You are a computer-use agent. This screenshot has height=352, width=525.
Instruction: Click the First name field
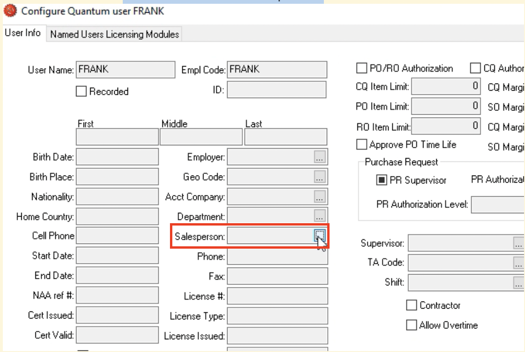pyautogui.click(x=117, y=137)
